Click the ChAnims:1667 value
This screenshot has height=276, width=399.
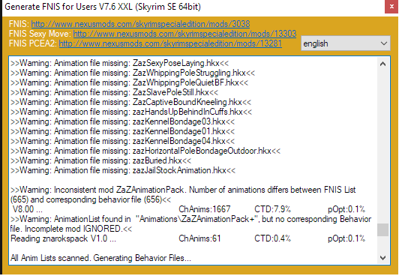[204, 209]
